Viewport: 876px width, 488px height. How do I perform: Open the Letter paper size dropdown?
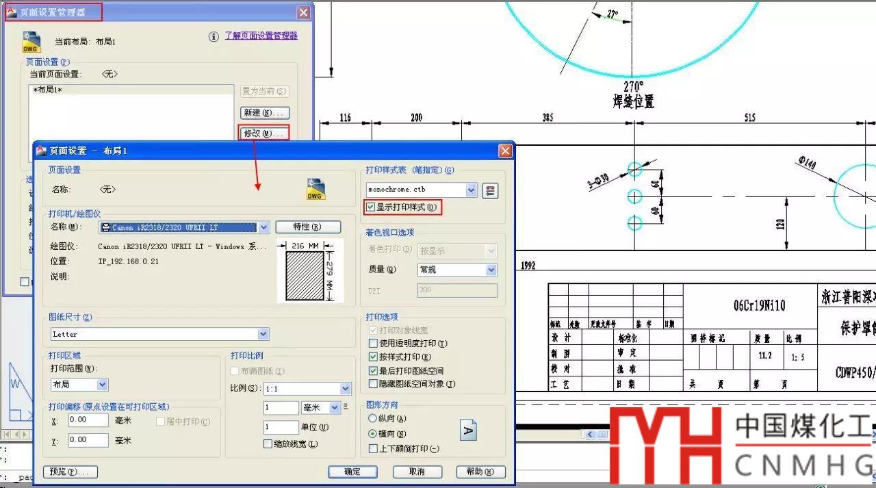click(263, 334)
